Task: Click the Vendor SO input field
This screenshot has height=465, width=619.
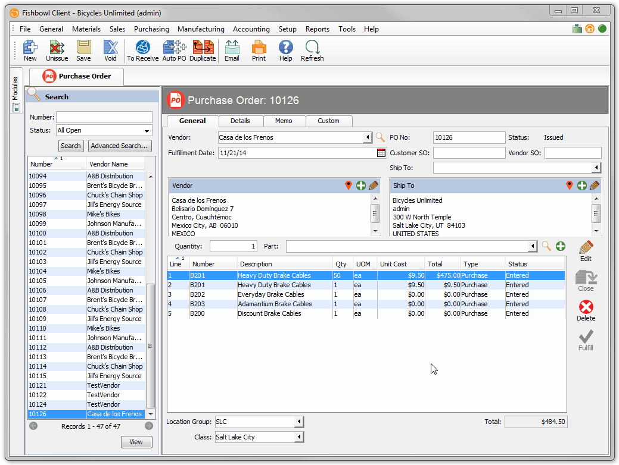Action: [x=573, y=153]
